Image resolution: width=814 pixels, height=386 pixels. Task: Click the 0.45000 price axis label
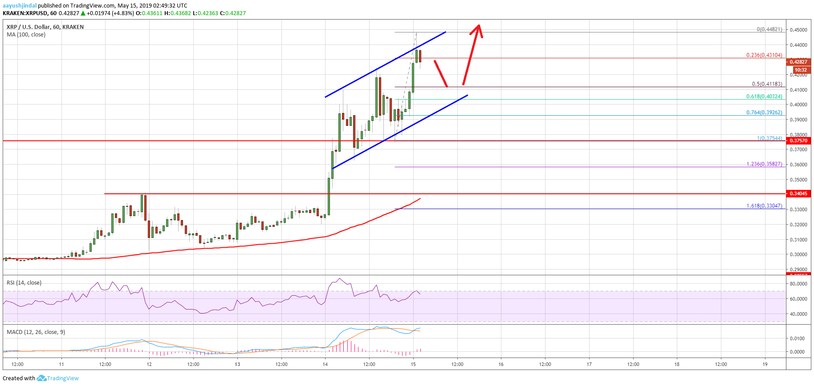(x=798, y=30)
